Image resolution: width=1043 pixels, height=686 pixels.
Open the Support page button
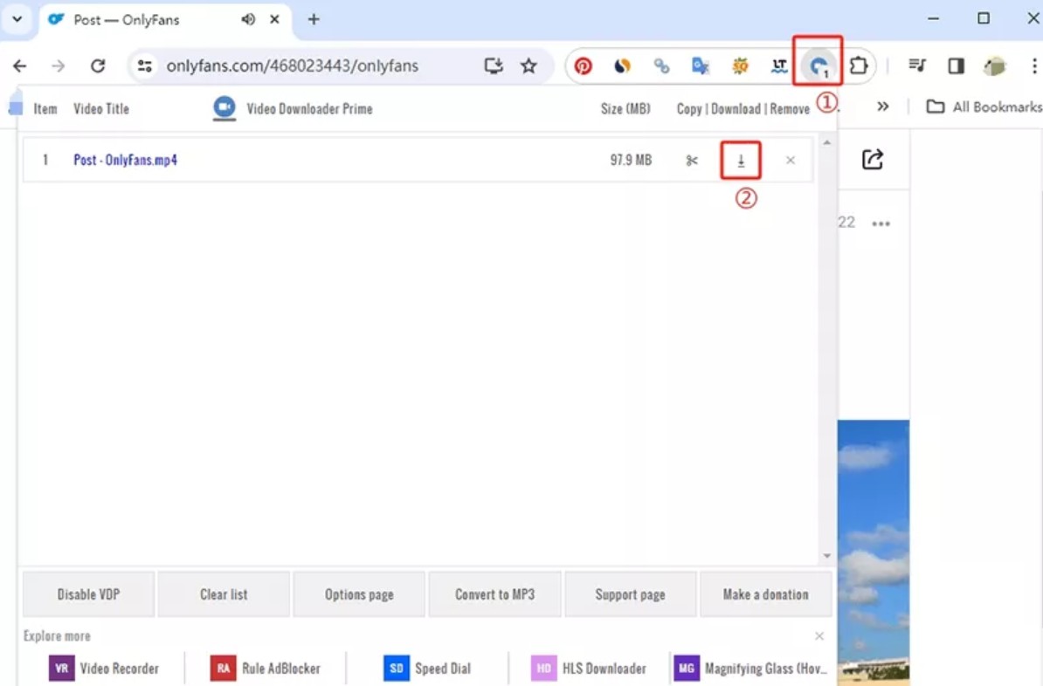(630, 594)
